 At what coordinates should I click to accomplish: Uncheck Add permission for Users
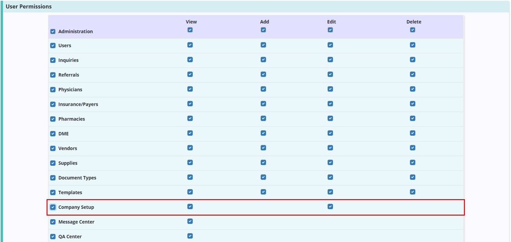263,45
